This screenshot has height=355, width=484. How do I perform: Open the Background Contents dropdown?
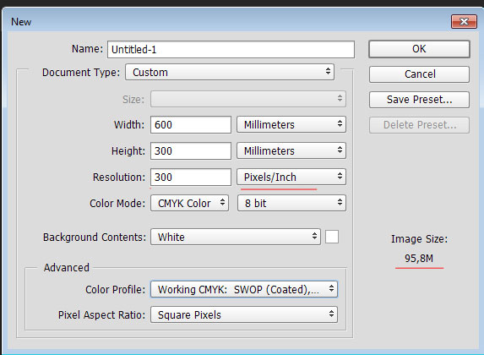[236, 237]
